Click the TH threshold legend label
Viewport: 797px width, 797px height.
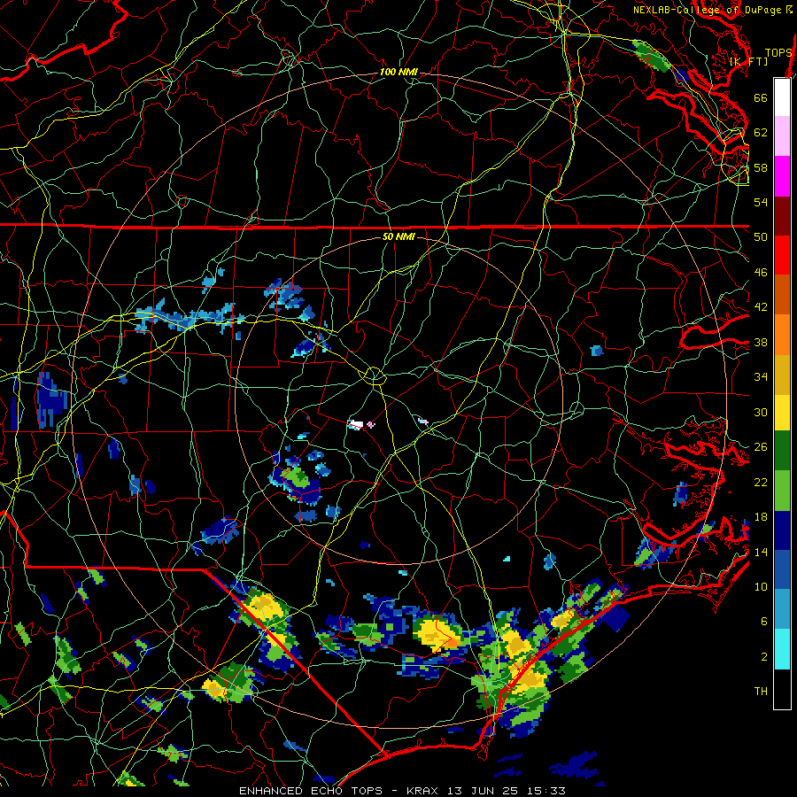(x=761, y=692)
